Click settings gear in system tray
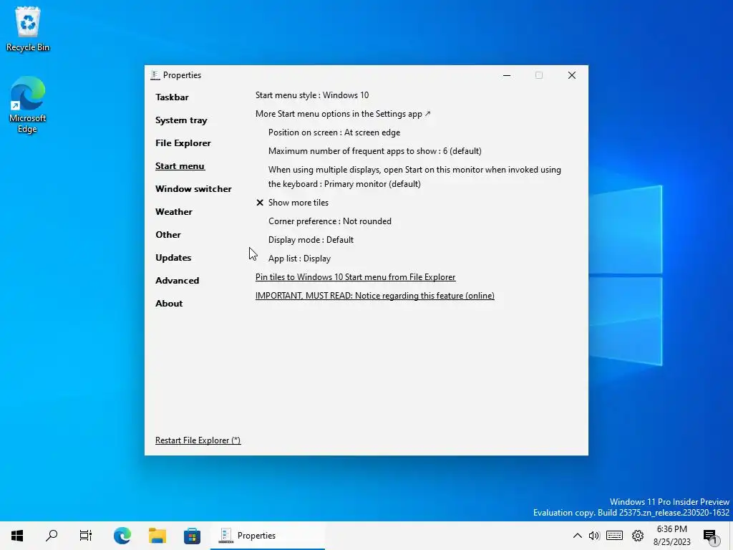 (638, 536)
